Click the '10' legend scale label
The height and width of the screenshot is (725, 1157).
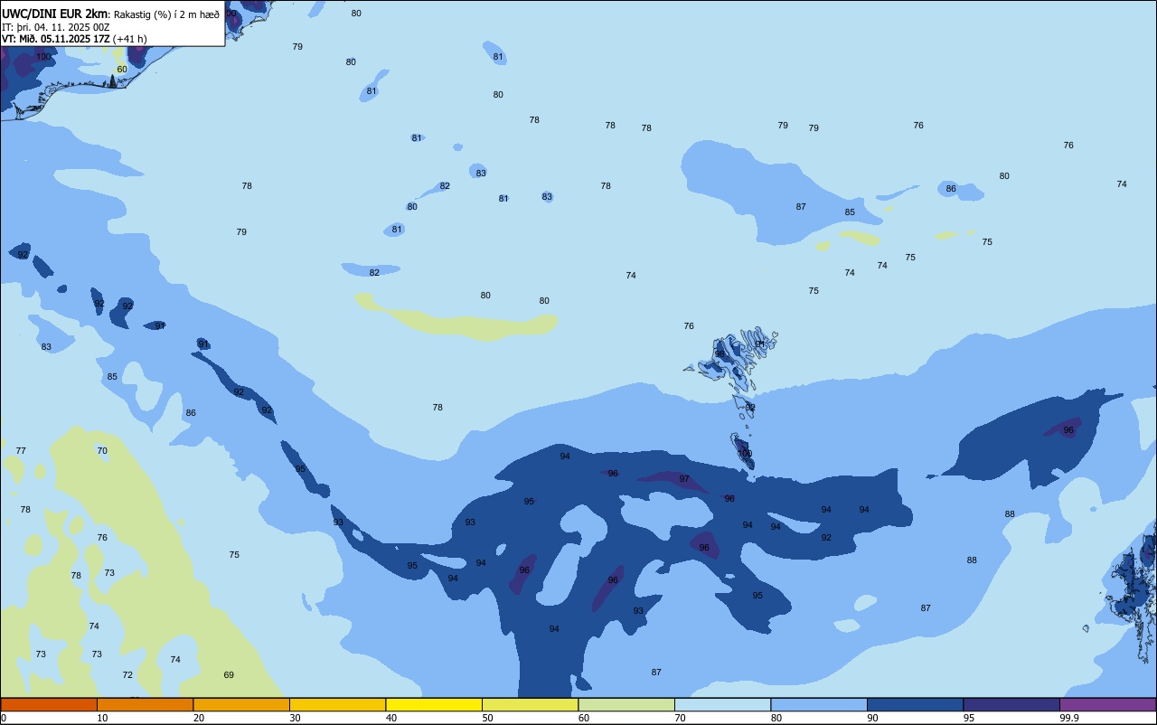(x=102, y=718)
